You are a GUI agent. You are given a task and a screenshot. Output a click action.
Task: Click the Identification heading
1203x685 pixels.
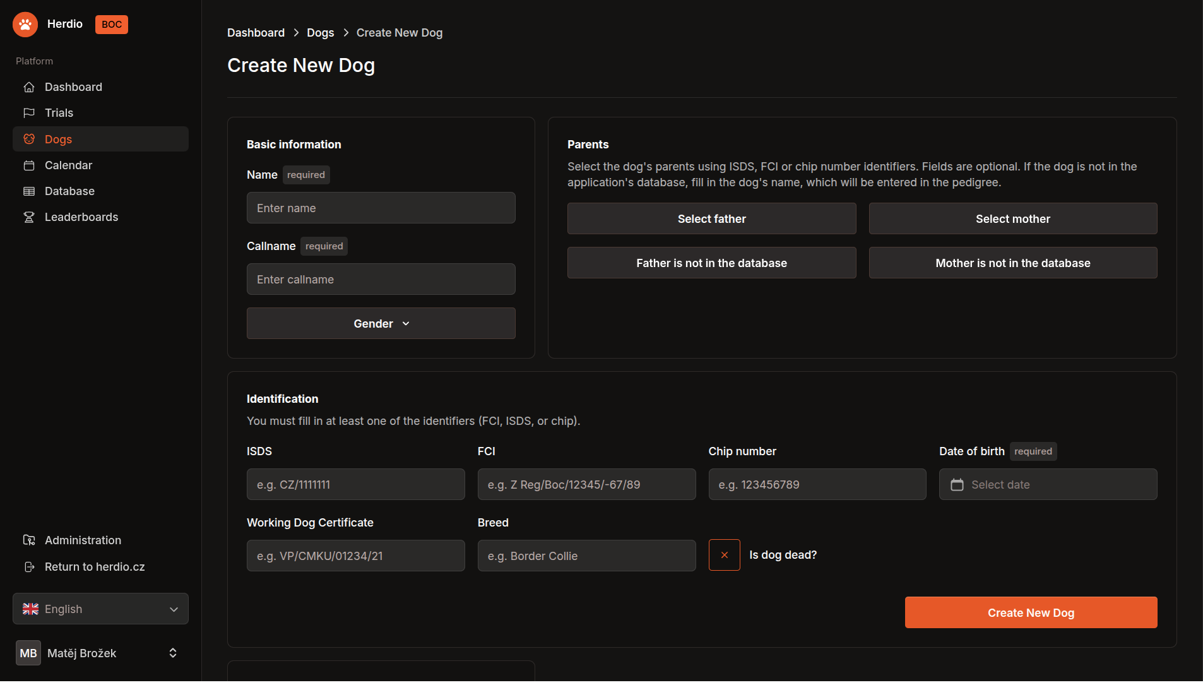(x=283, y=399)
